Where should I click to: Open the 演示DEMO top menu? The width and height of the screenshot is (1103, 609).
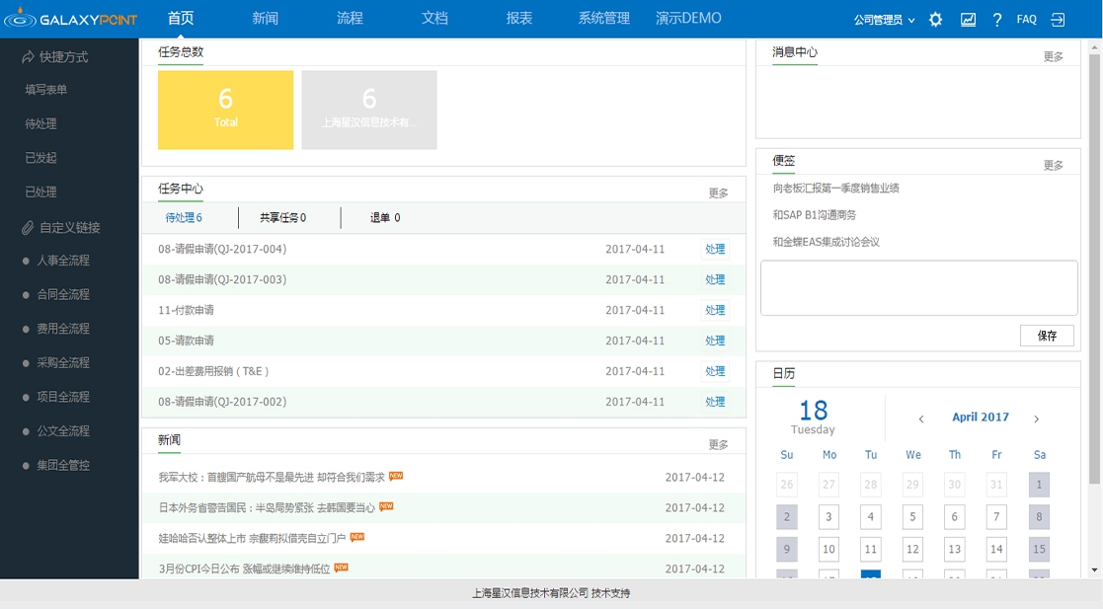click(x=688, y=19)
